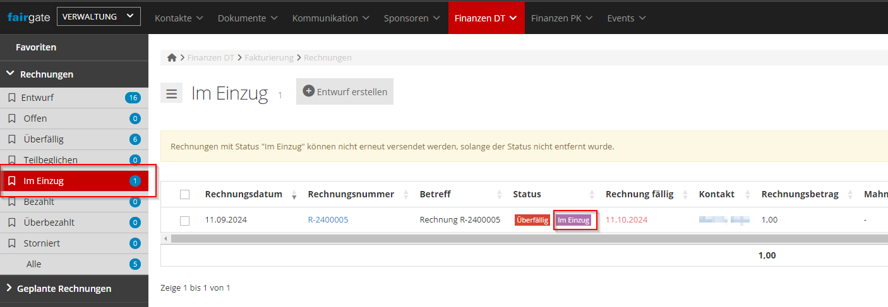Click the bookmark icon next to Entwurf
The image size is (888, 307).
[x=11, y=98]
